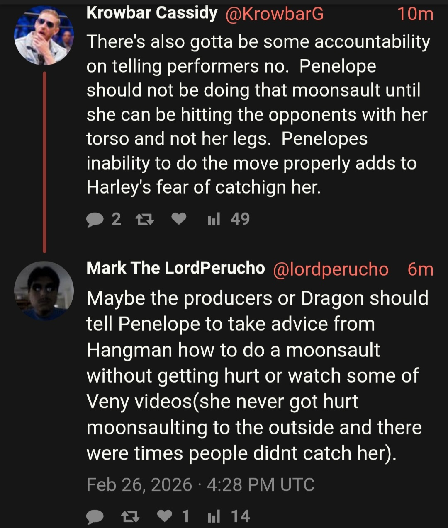The width and height of the screenshot is (448, 528).
Task: Click the 10m timestamp
Action: [x=415, y=14]
